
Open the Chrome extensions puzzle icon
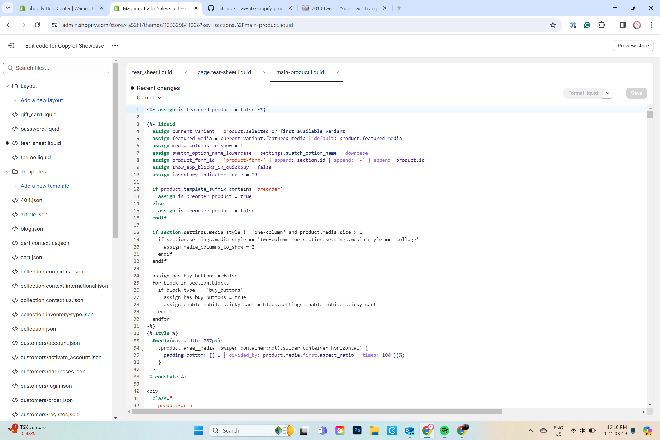point(601,25)
